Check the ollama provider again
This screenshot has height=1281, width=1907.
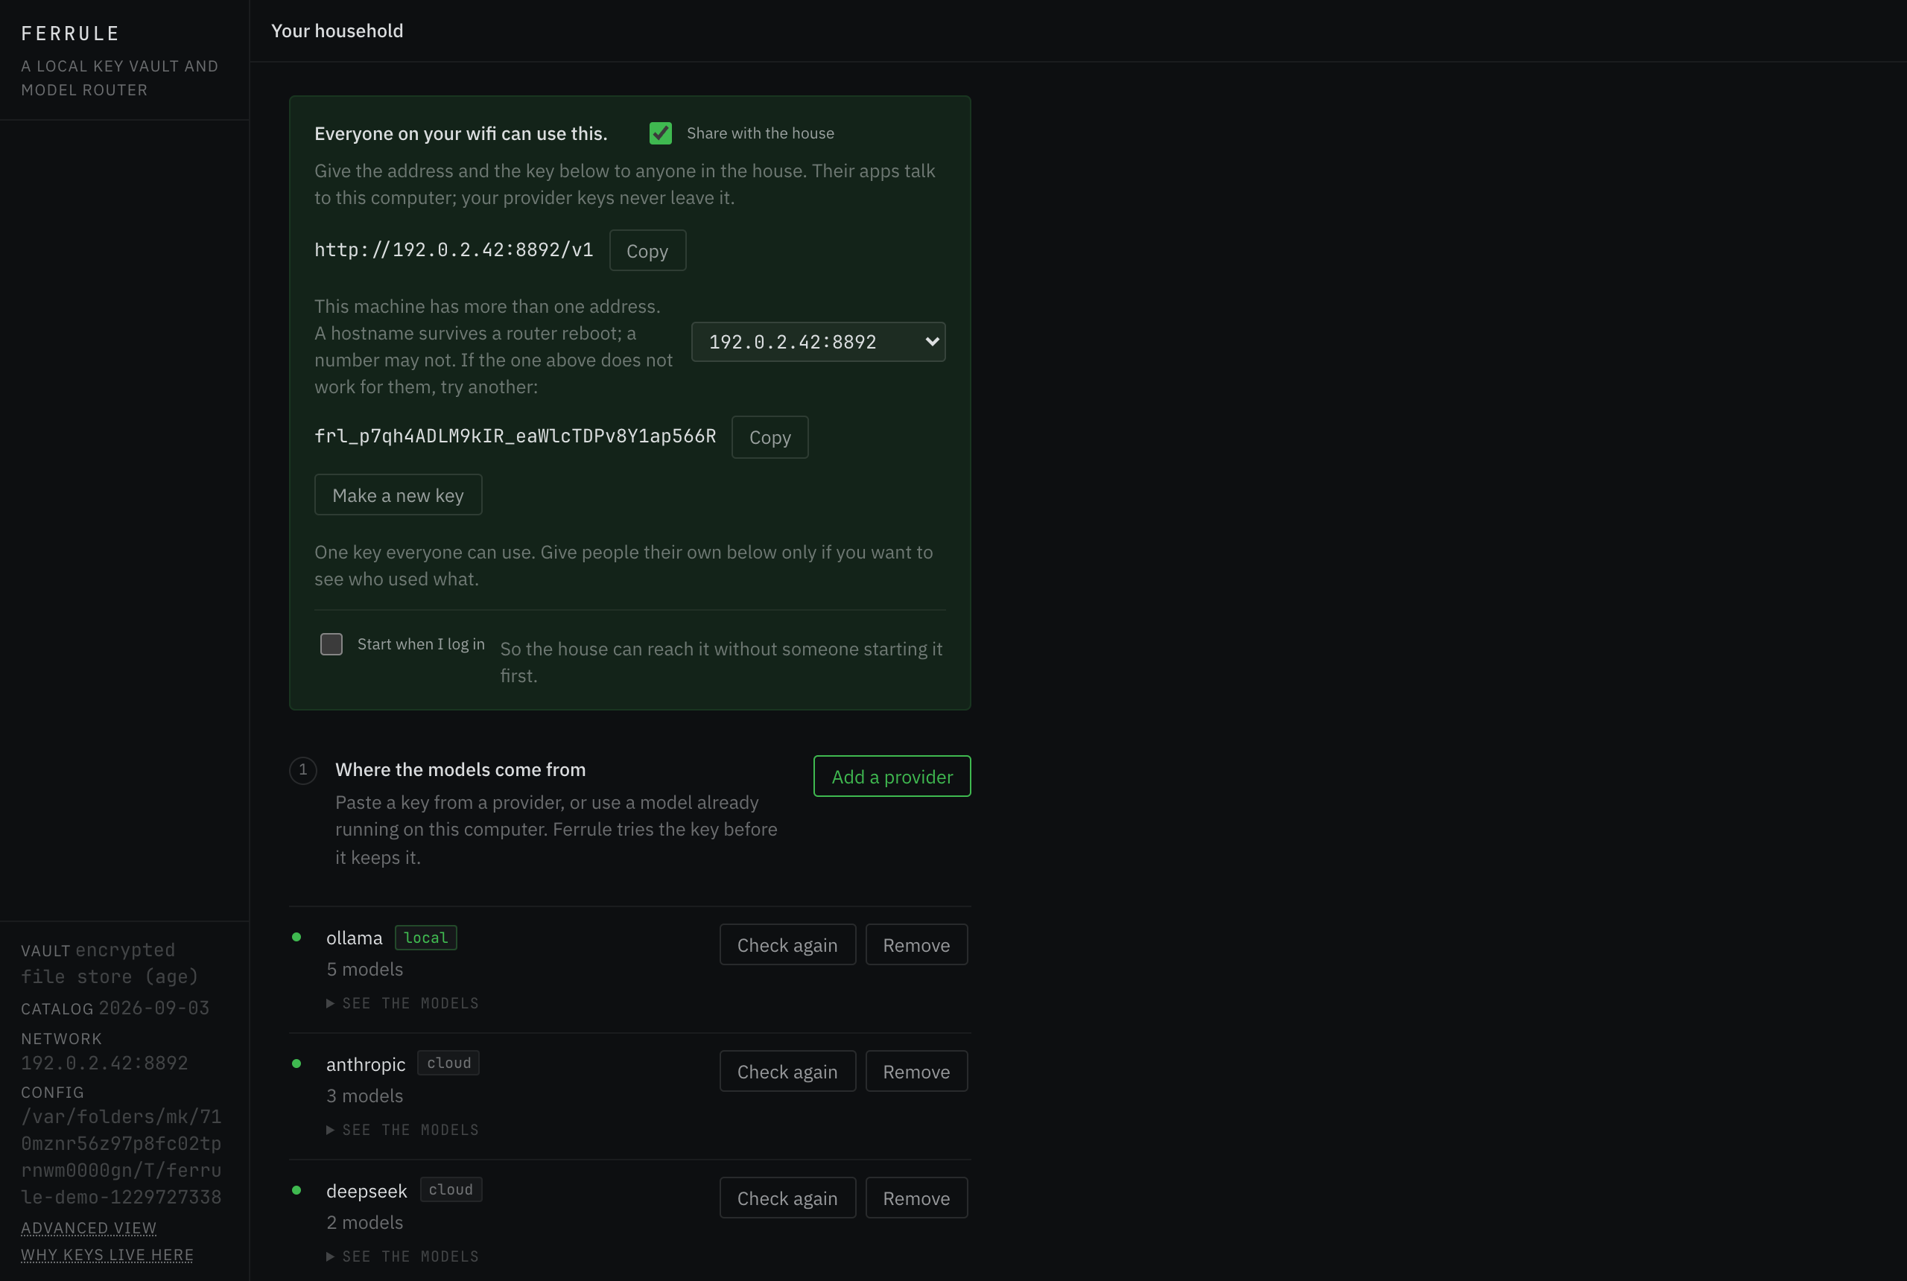[787, 944]
